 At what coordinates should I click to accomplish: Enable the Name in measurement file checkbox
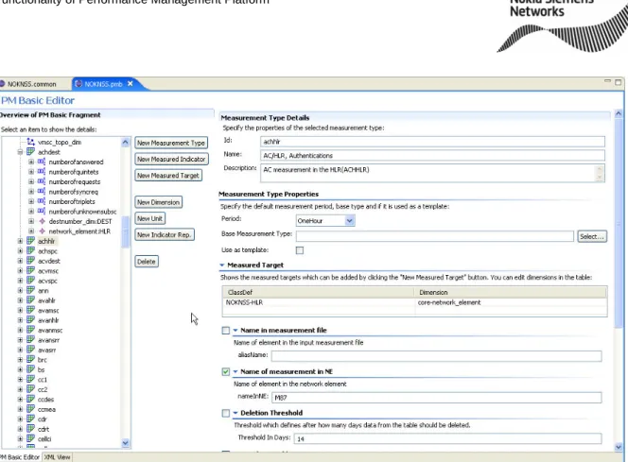pos(226,331)
